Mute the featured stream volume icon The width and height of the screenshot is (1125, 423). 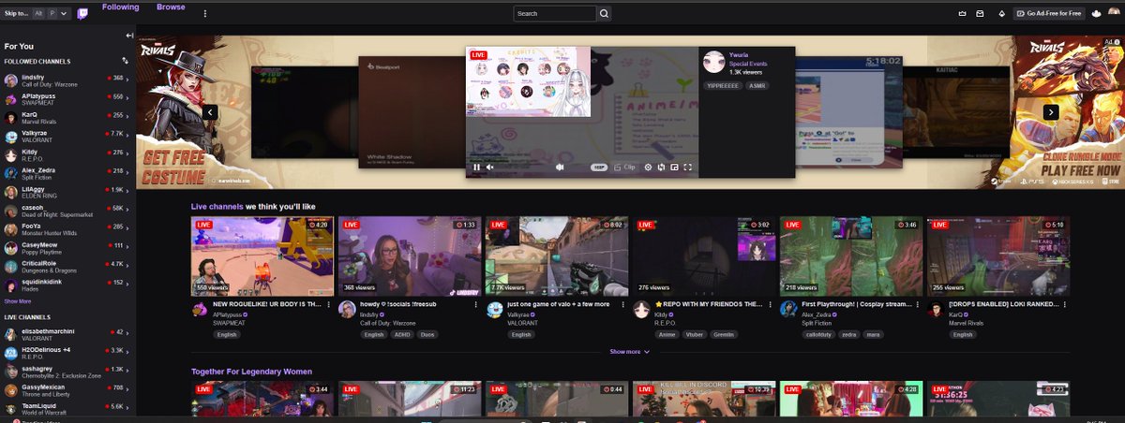489,168
